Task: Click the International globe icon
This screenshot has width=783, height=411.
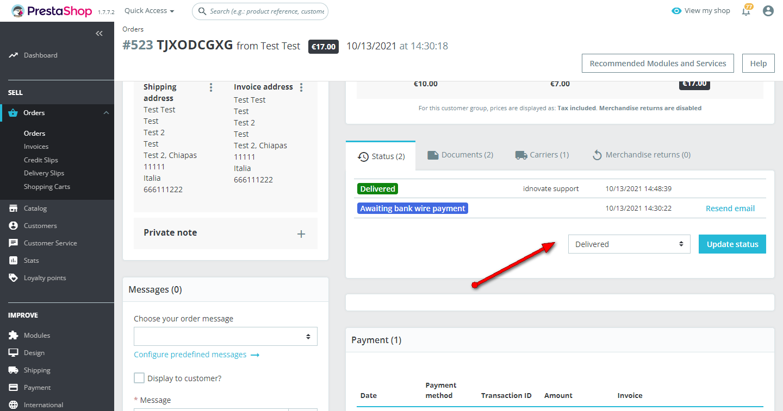Action: [14, 405]
